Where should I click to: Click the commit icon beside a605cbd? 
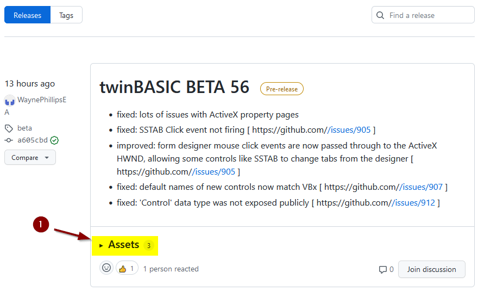click(9, 140)
